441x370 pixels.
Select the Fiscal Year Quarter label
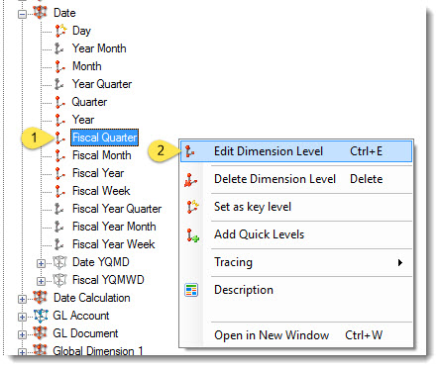coord(117,209)
